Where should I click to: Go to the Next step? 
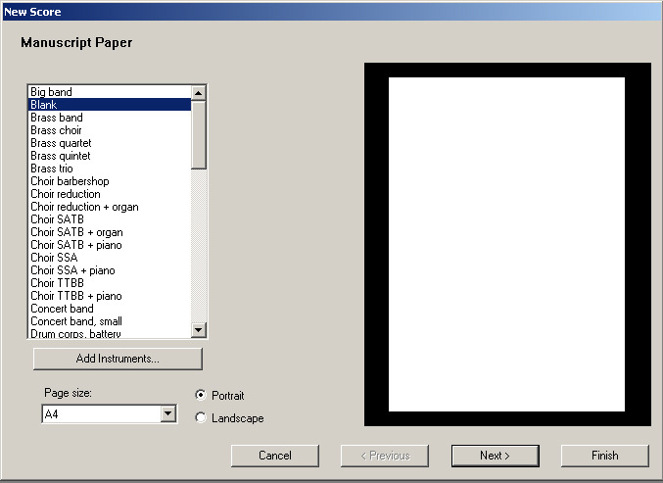click(x=496, y=456)
